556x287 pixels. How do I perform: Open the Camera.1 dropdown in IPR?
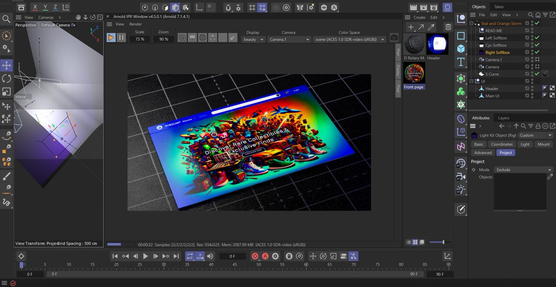289,39
